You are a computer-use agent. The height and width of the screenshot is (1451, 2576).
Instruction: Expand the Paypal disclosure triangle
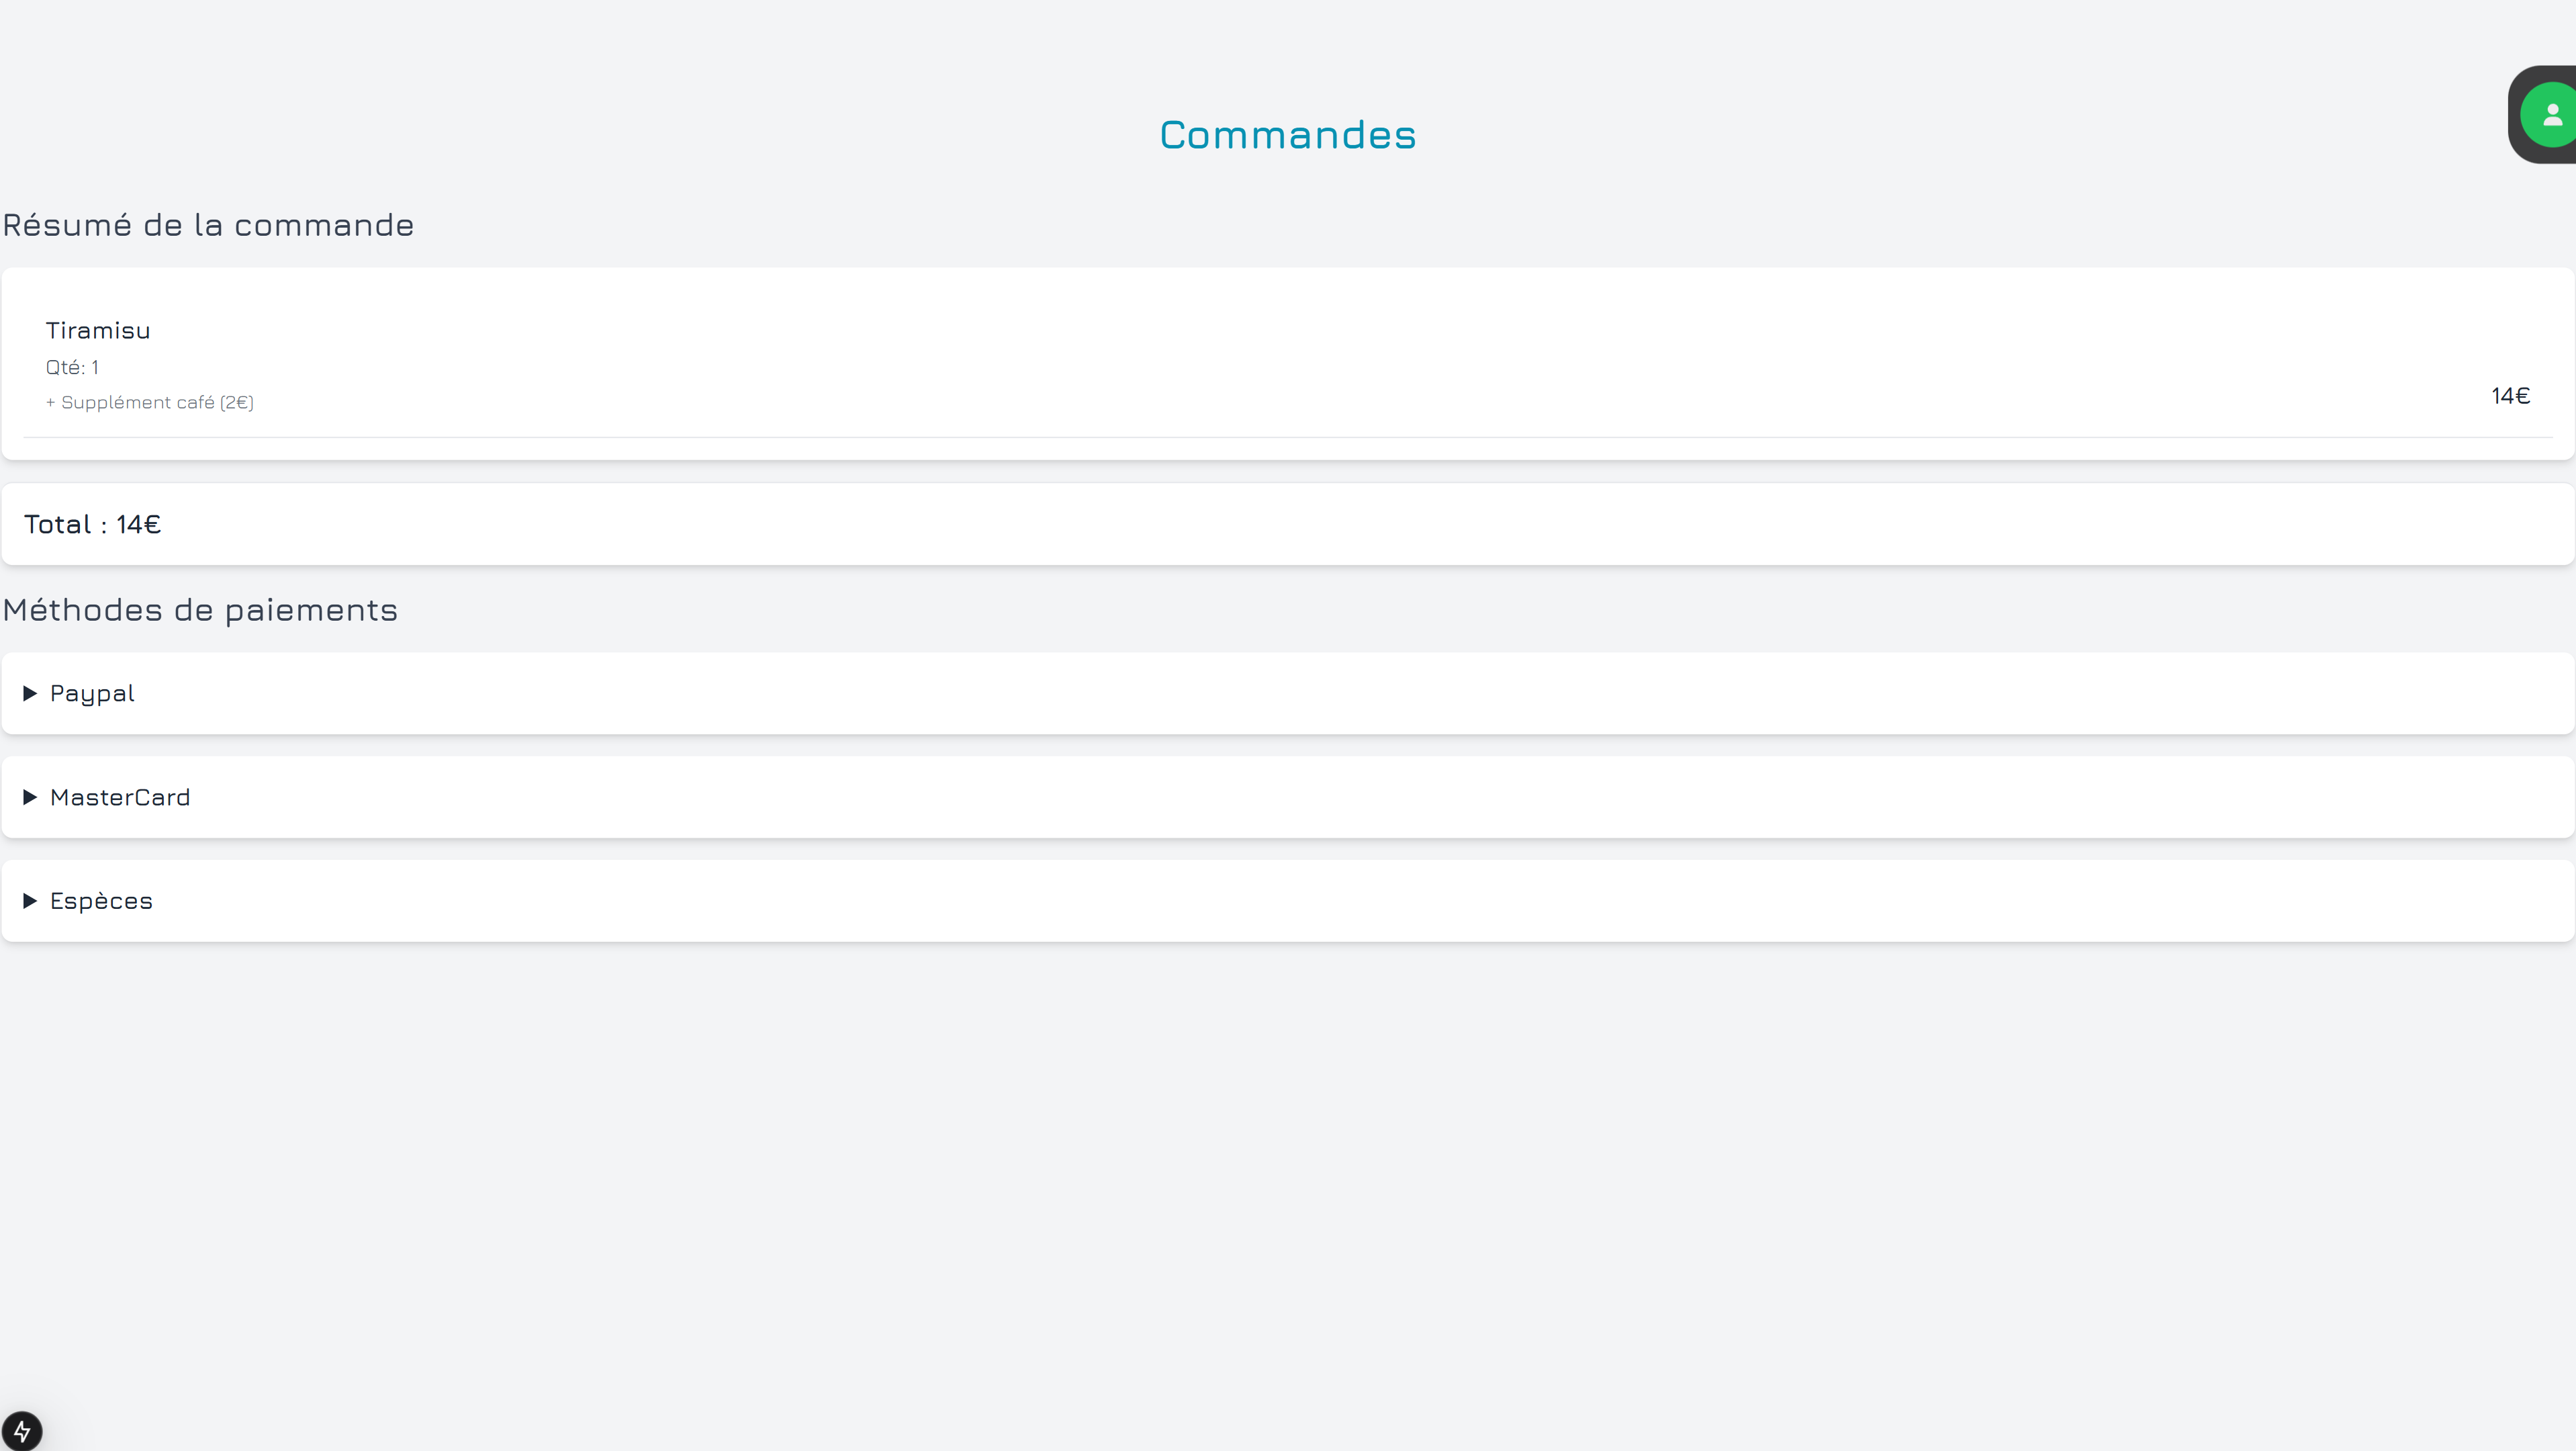tap(30, 693)
